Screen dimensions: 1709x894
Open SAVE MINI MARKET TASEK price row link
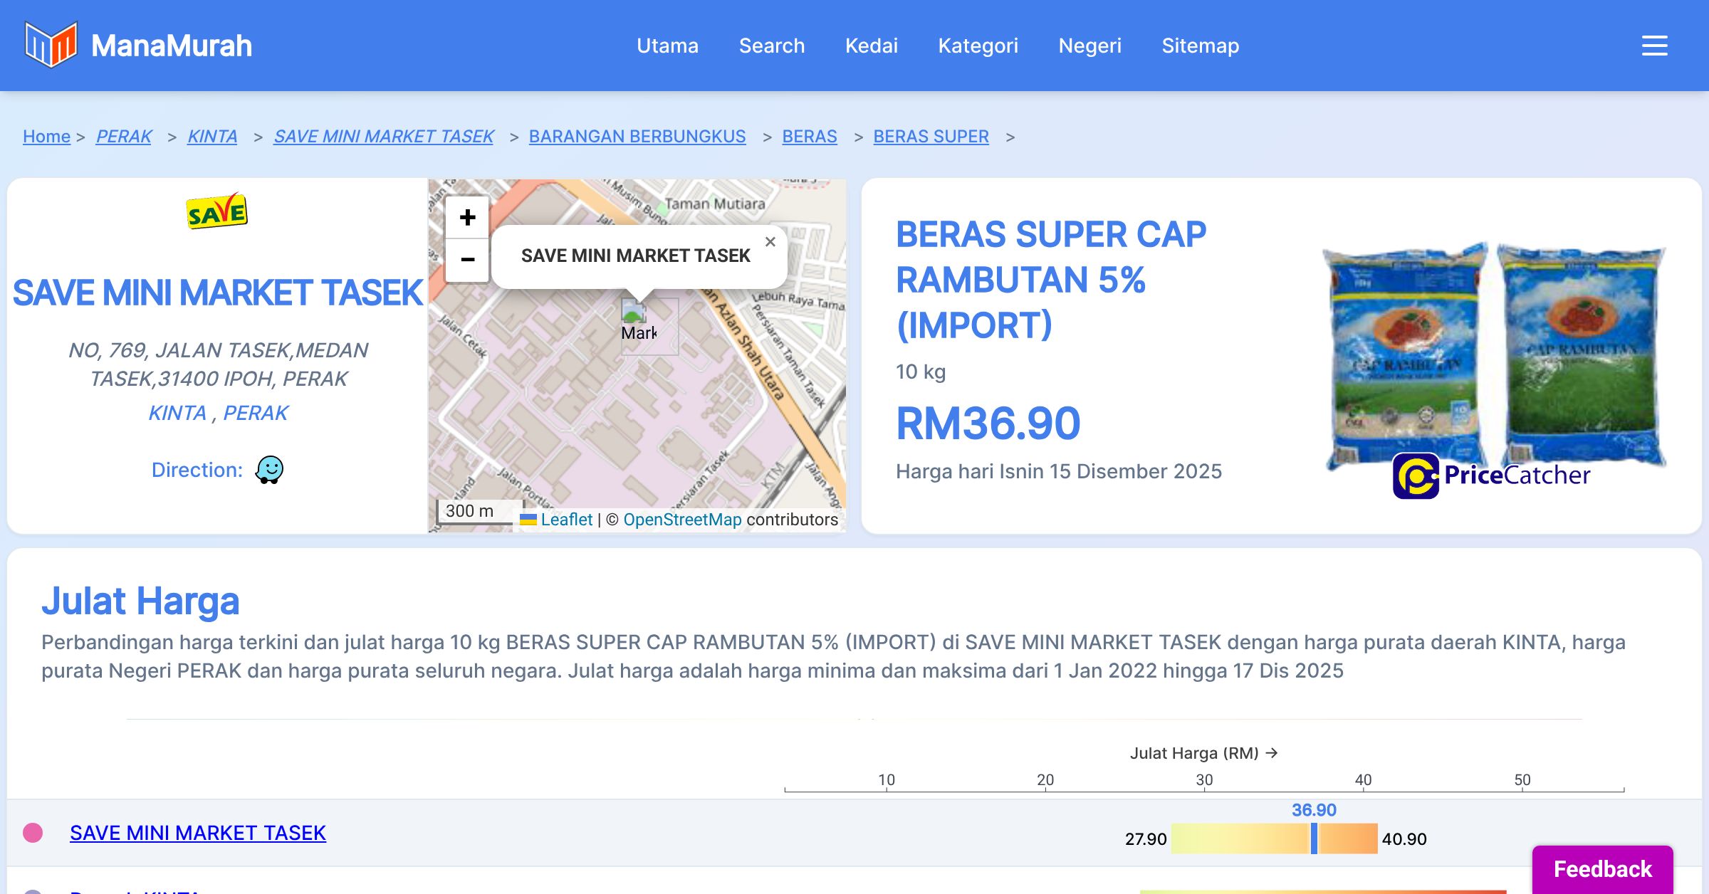(198, 833)
